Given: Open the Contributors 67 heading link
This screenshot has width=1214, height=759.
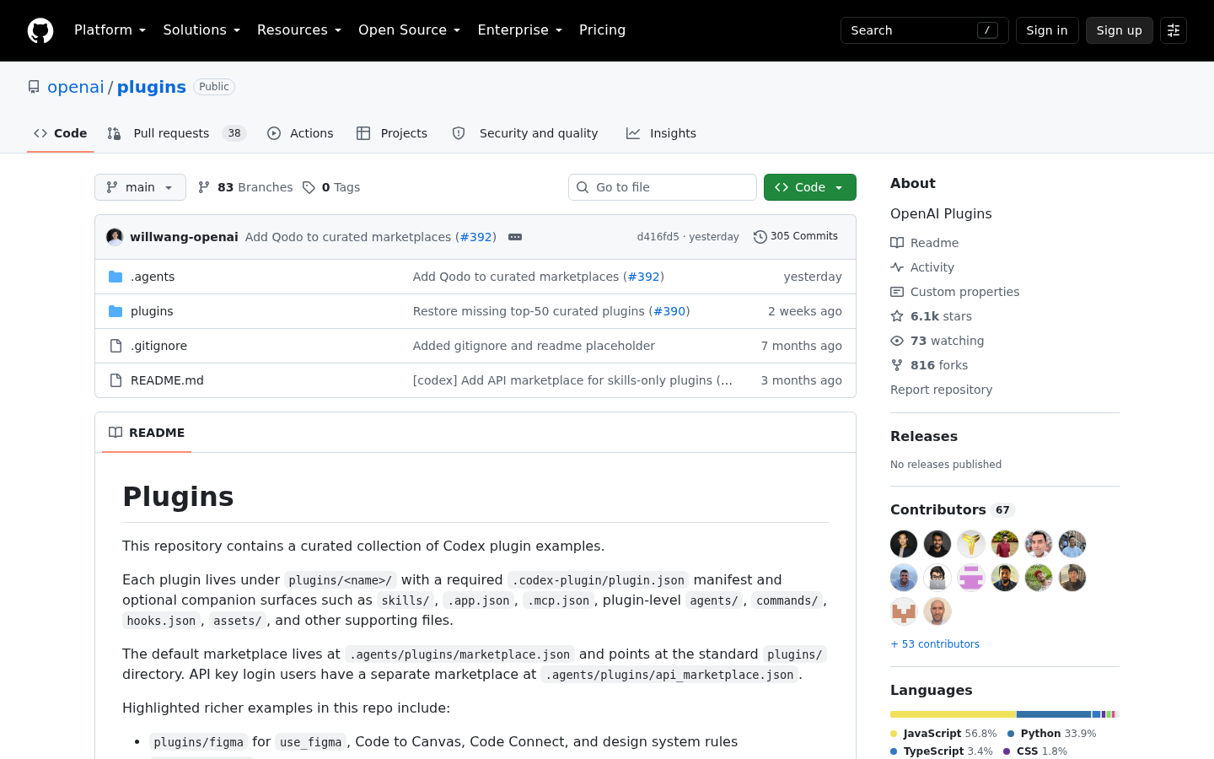Looking at the screenshot, I should [x=953, y=510].
